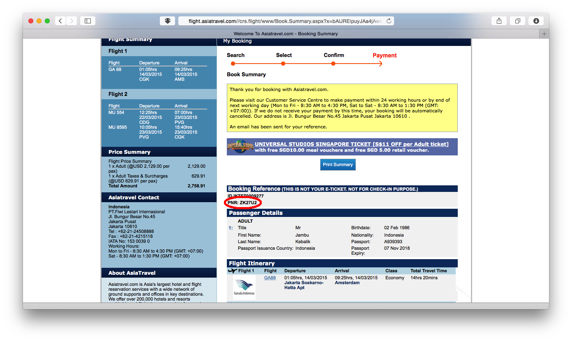572x342 pixels.
Task: Open the download extension icon beside address bar
Action: pyautogui.click(x=167, y=21)
